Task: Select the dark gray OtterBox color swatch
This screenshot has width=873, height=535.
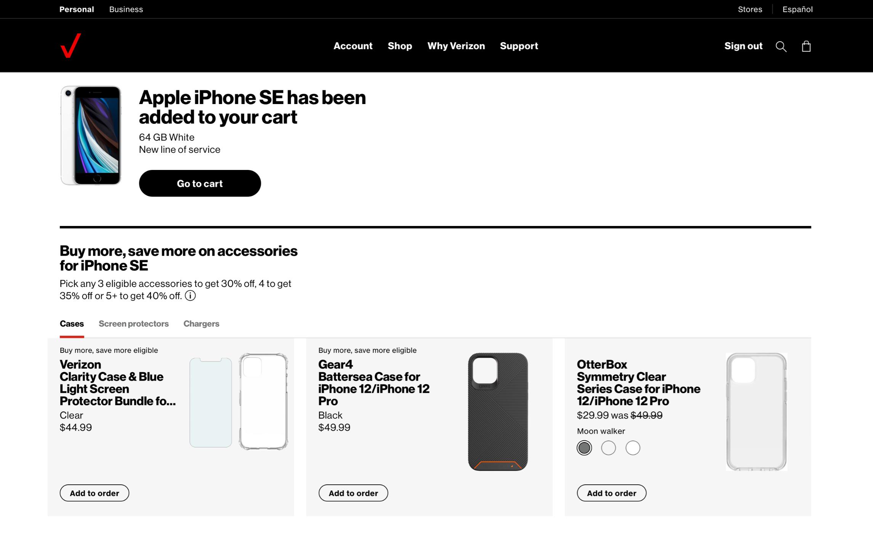Action: pos(584,448)
